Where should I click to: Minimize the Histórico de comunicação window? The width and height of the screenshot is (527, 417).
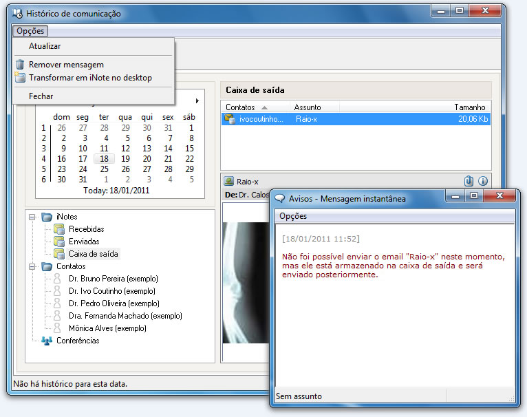(x=441, y=11)
